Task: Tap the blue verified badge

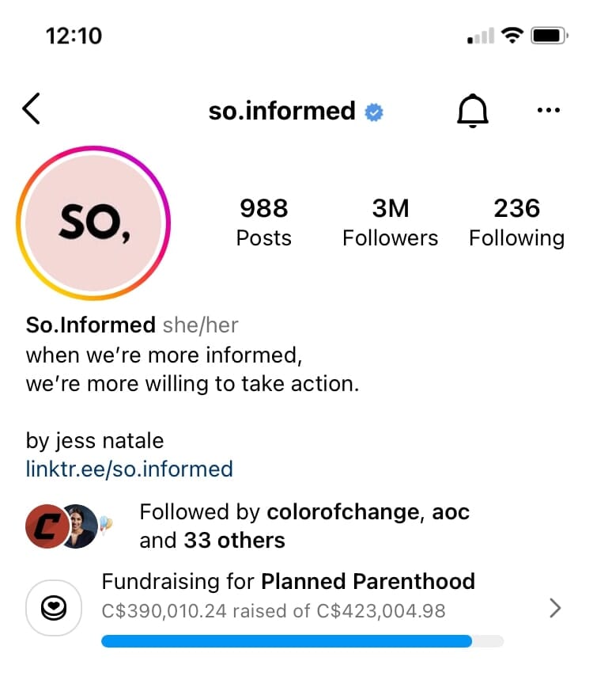Action: 374,112
